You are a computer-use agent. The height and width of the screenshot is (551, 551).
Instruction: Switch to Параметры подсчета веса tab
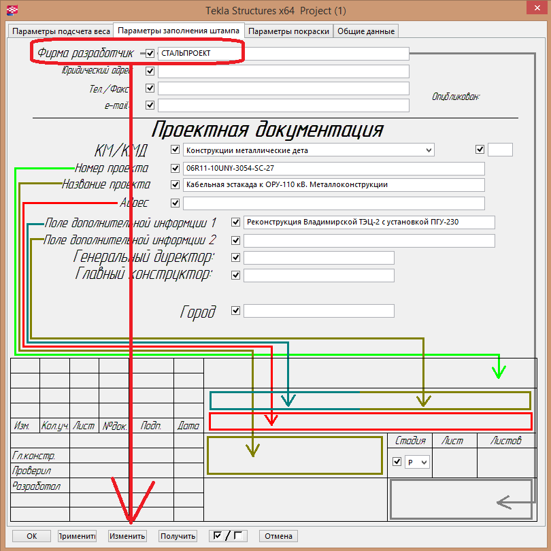61,31
